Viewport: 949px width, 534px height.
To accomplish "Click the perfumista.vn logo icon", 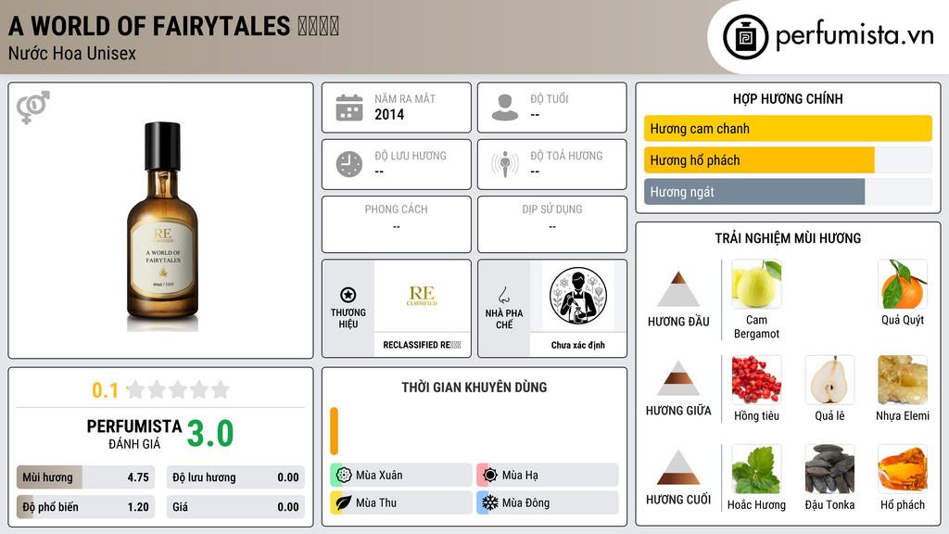I will coord(745,37).
